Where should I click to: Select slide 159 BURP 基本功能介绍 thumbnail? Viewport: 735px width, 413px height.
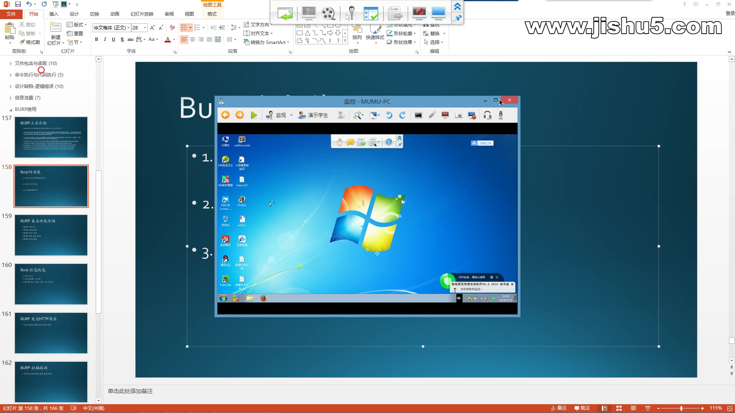[x=51, y=235]
